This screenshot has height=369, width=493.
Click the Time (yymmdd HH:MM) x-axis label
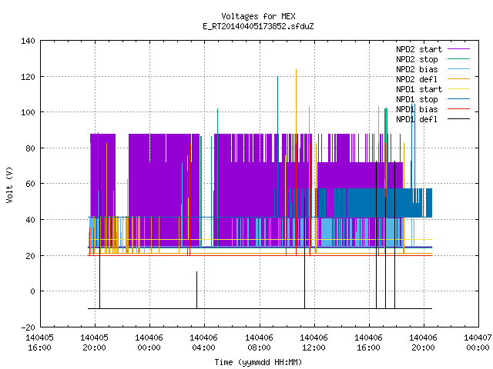[x=258, y=362]
